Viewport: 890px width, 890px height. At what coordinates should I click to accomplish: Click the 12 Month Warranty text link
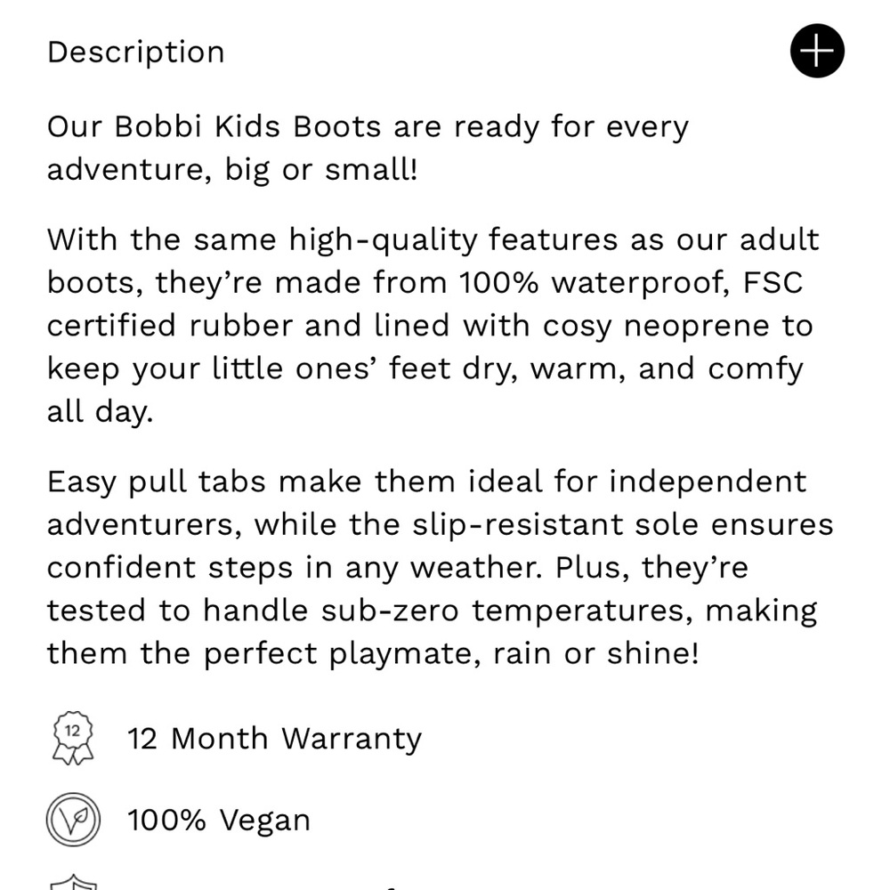click(x=273, y=737)
